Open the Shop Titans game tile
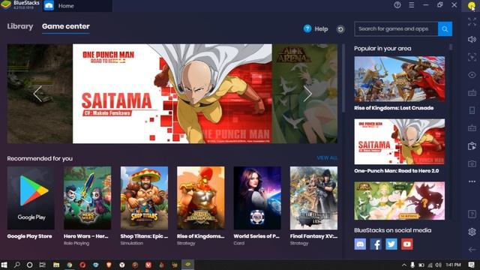480x270 pixels. pos(144,198)
